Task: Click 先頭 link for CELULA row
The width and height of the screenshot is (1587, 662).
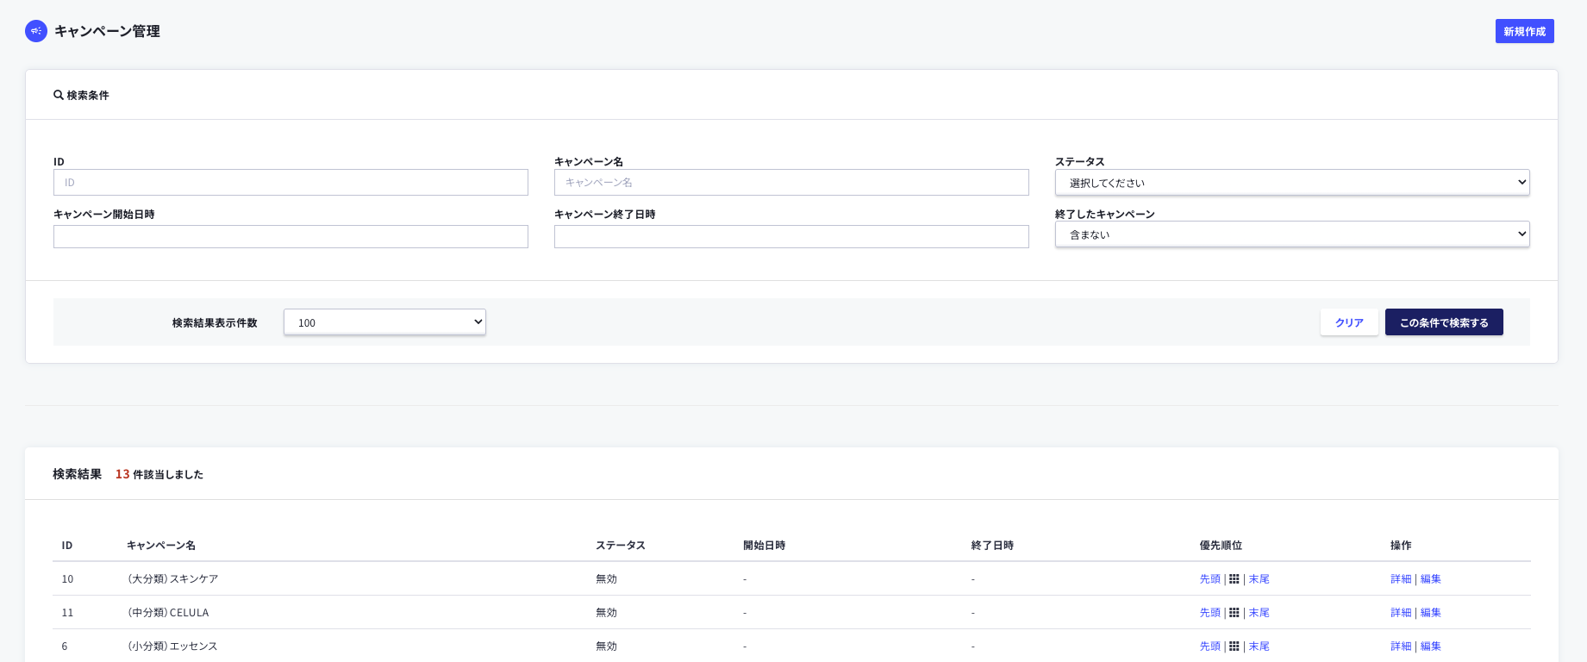Action: (x=1209, y=613)
